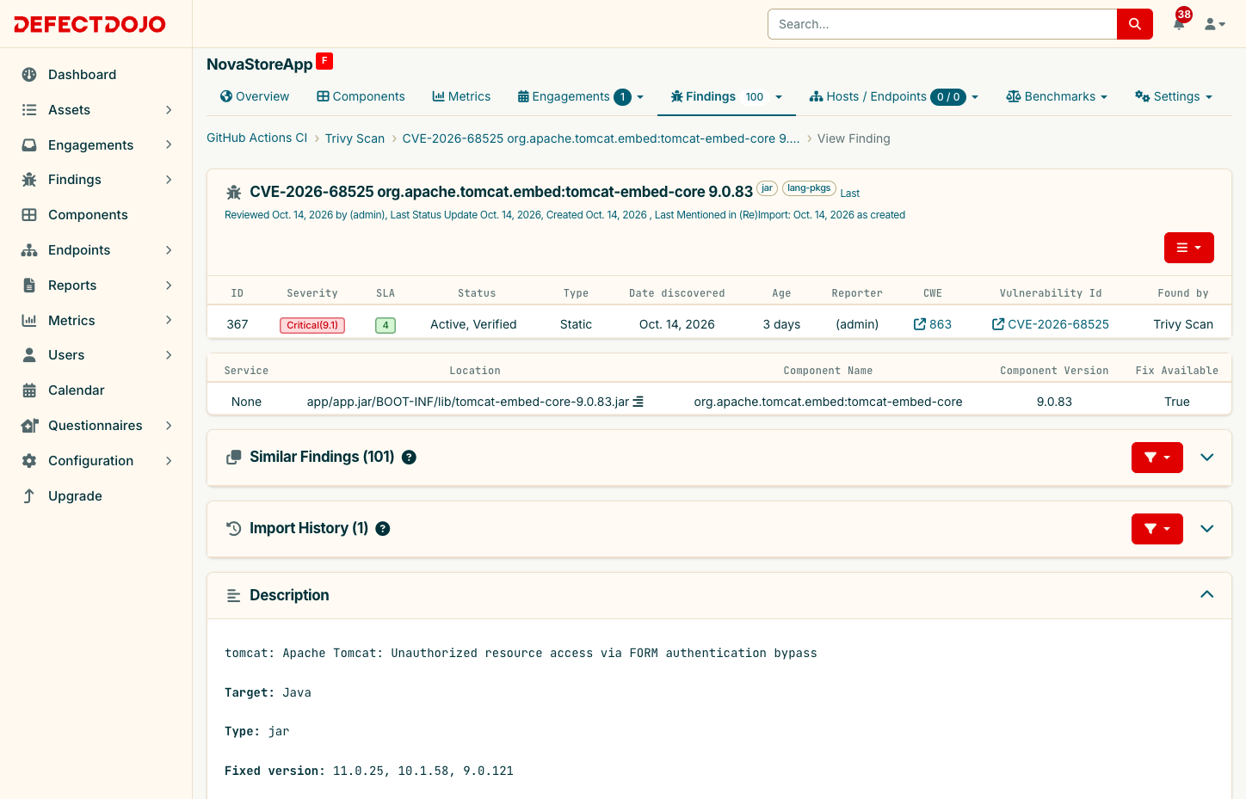Click the Questionnaires icon in sidebar
The height and width of the screenshot is (799, 1246).
(x=29, y=426)
